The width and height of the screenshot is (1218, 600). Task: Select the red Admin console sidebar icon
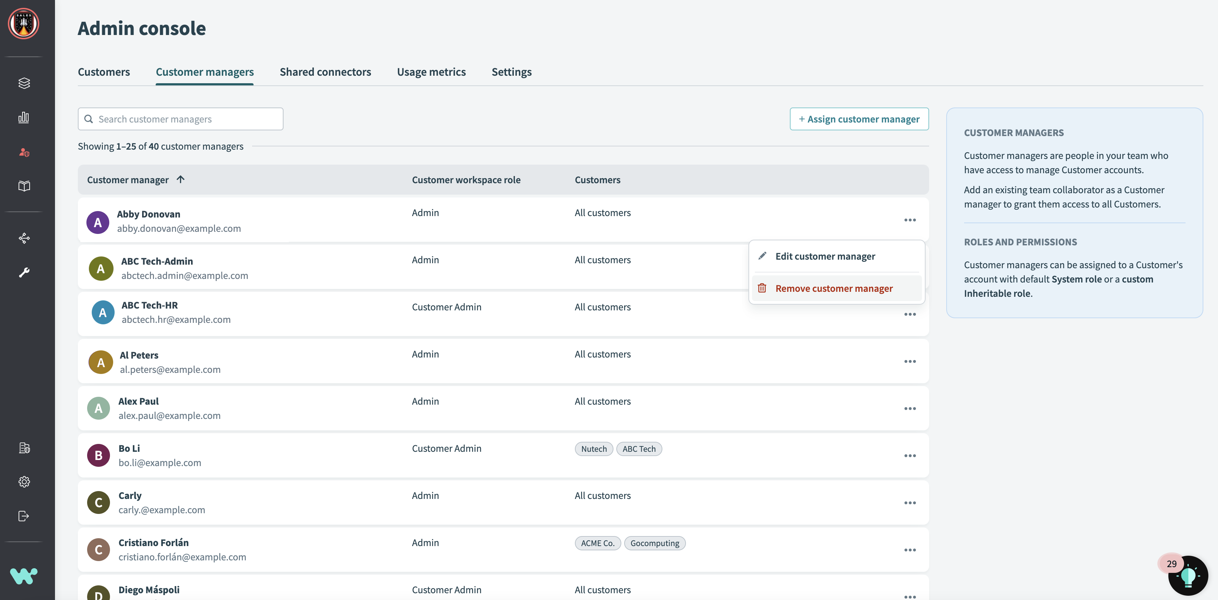tap(24, 152)
